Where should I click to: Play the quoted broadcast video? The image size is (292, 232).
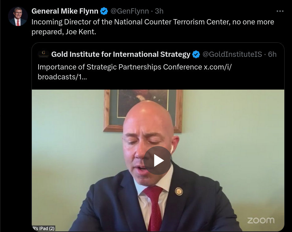pyautogui.click(x=158, y=161)
